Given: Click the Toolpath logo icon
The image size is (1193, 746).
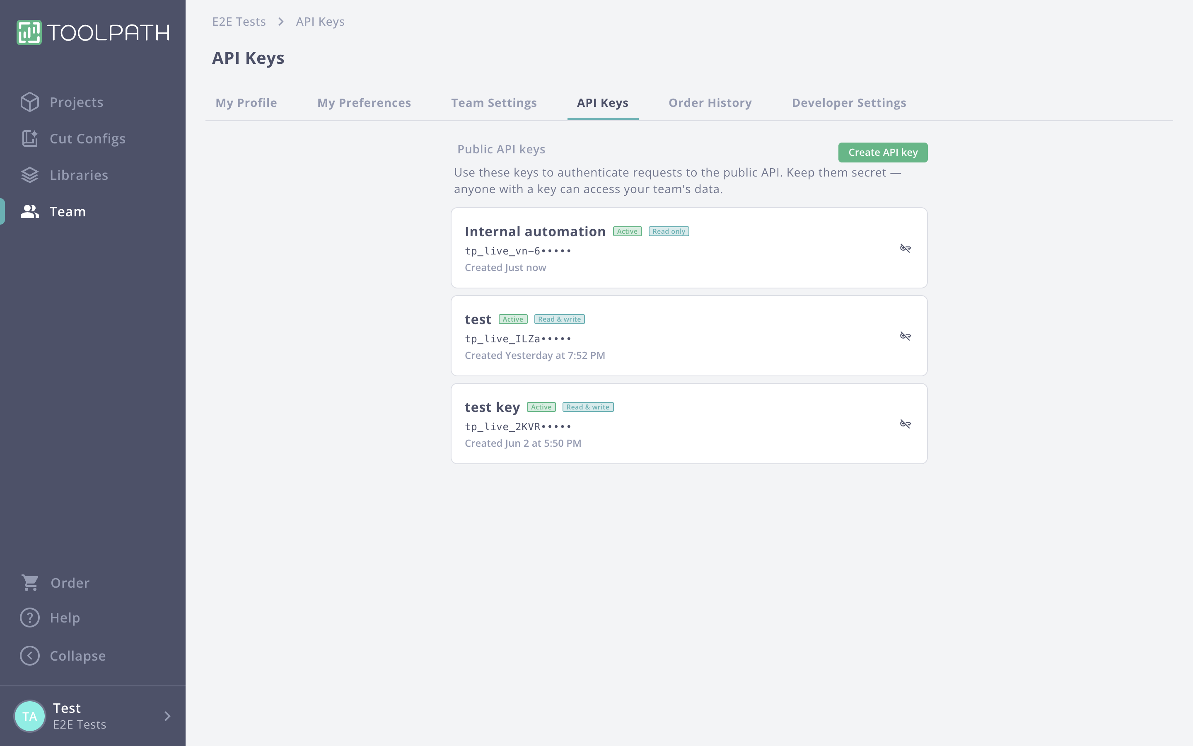Looking at the screenshot, I should tap(29, 33).
